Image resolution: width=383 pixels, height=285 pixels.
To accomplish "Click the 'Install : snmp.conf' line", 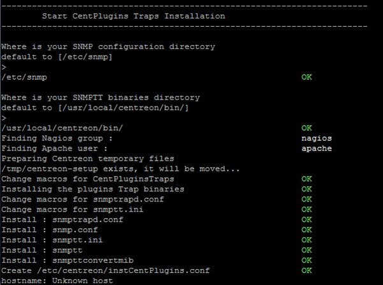I will [x=50, y=230].
